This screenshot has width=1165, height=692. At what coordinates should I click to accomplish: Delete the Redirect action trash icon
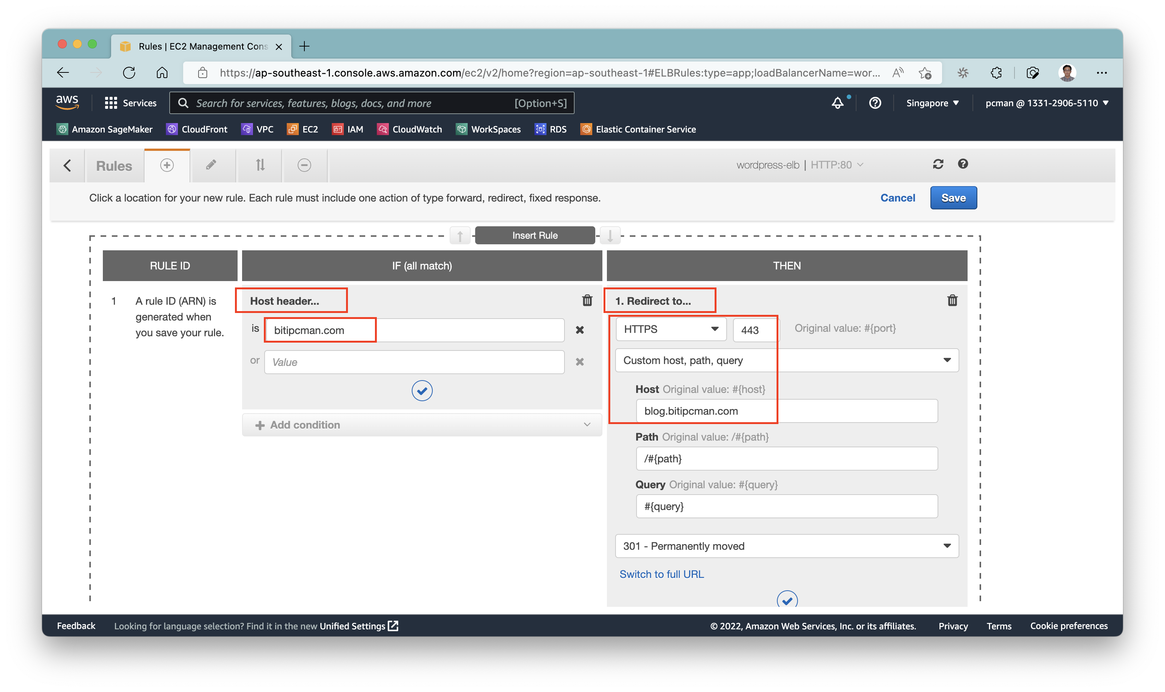952,300
